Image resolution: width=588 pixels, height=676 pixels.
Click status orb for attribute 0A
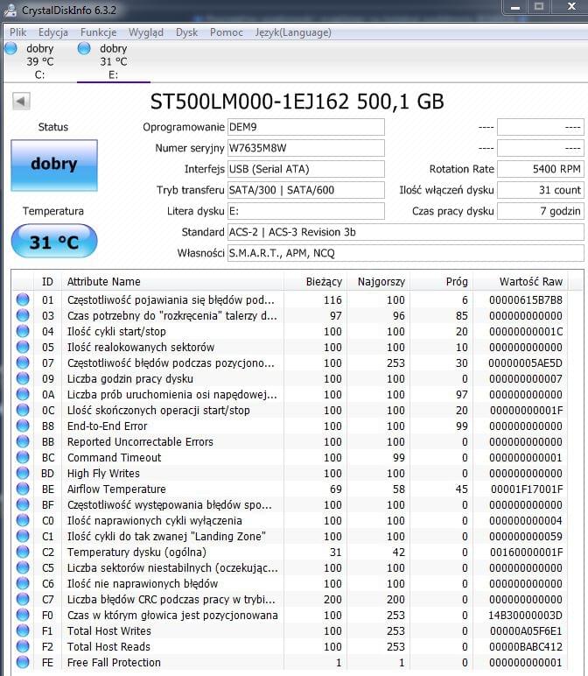[23, 394]
